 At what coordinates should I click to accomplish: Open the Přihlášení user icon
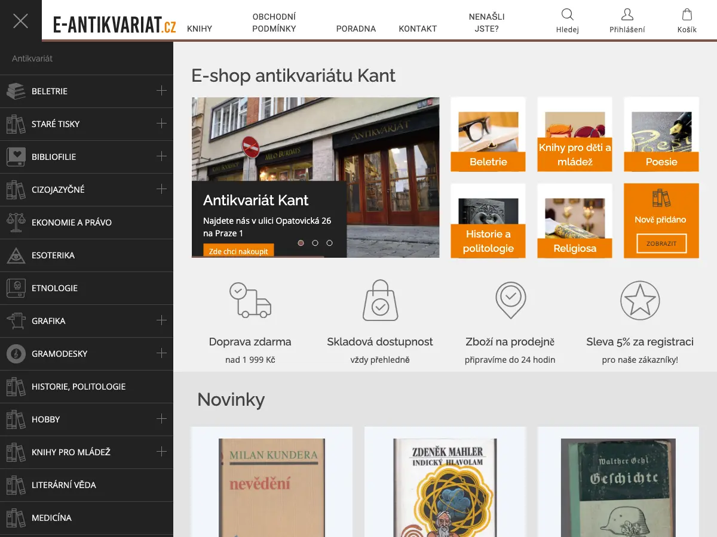point(627,15)
